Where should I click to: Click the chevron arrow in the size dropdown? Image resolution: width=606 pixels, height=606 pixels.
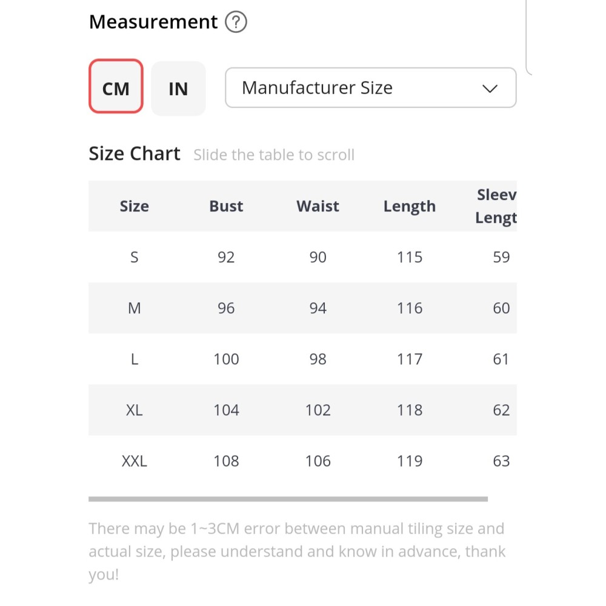click(490, 88)
